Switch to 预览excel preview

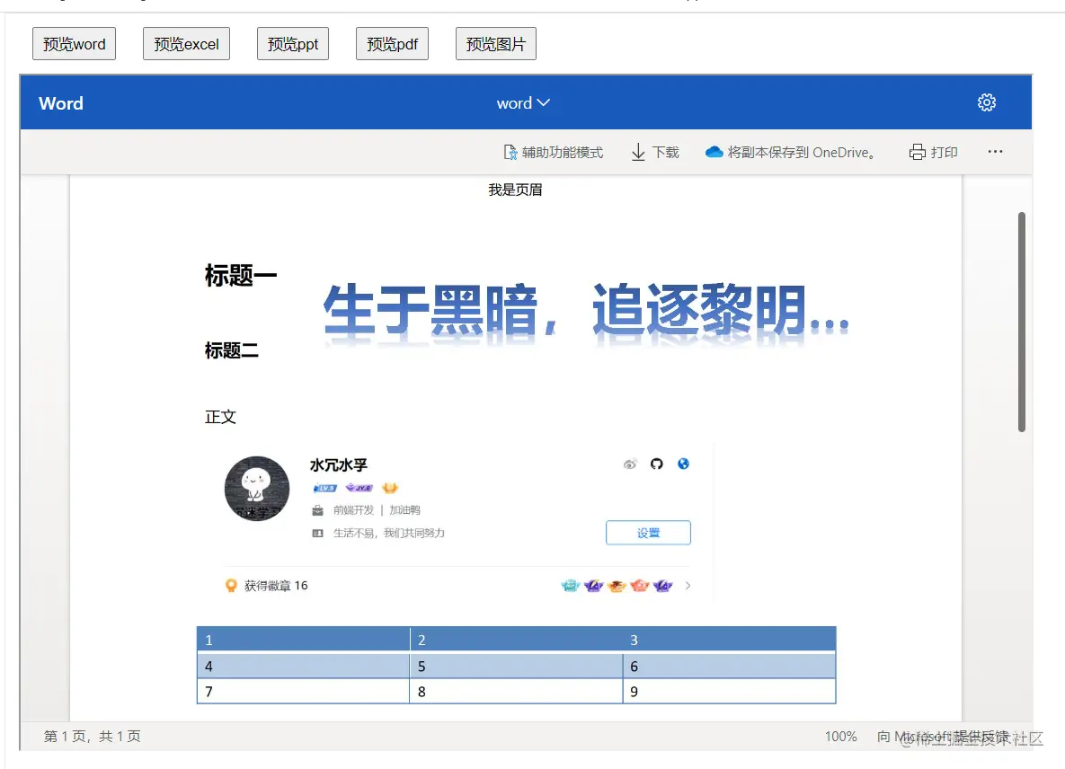(x=186, y=43)
